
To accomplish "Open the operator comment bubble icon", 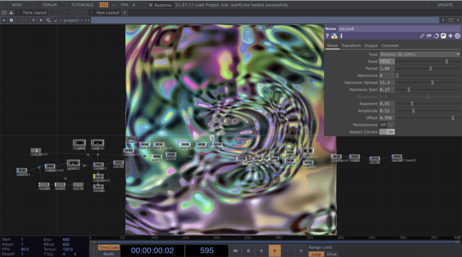I will pos(429,35).
